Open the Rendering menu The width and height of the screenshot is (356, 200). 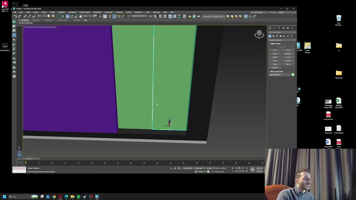(x=97, y=12)
